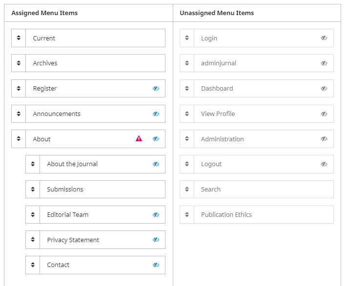Click the warning triangle icon on About
This screenshot has height=286, width=346.
(139, 139)
